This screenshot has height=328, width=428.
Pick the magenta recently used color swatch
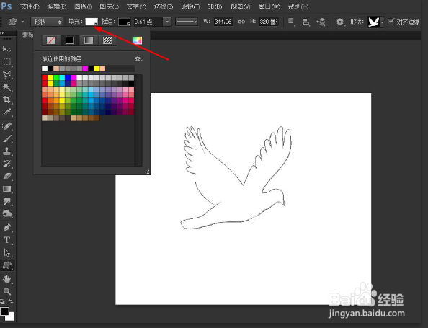tap(85, 68)
